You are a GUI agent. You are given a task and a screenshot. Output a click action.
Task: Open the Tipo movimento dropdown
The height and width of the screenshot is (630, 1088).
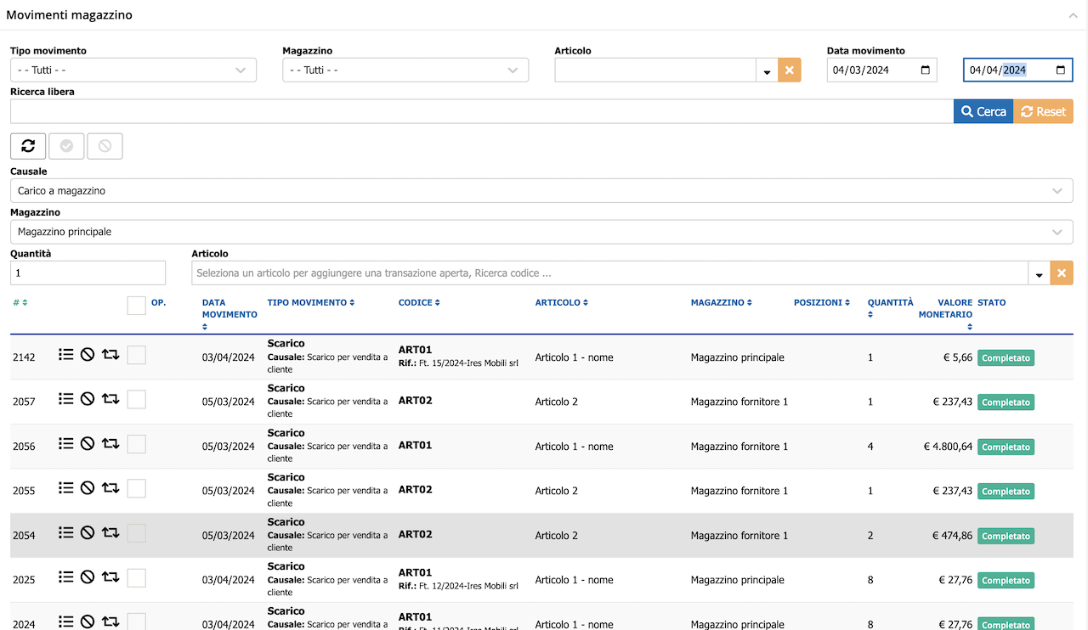[x=133, y=70]
